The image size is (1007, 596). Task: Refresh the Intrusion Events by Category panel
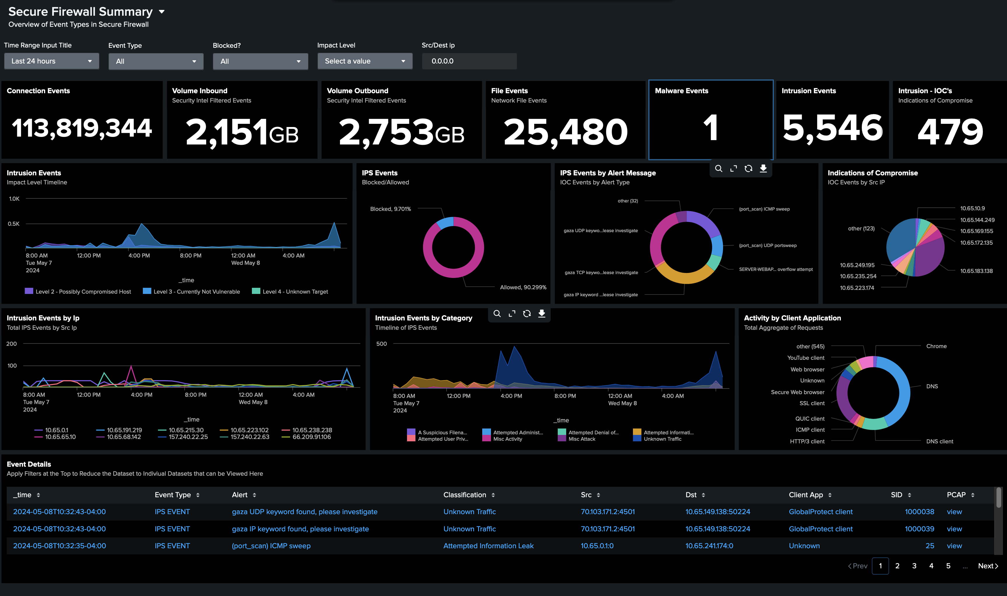[x=527, y=314]
